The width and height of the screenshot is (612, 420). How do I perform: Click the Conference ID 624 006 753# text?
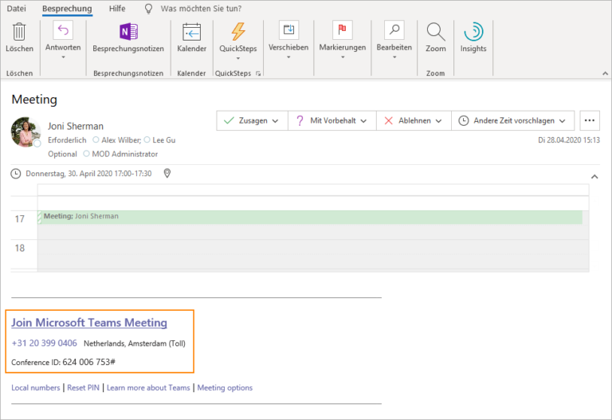coord(63,363)
